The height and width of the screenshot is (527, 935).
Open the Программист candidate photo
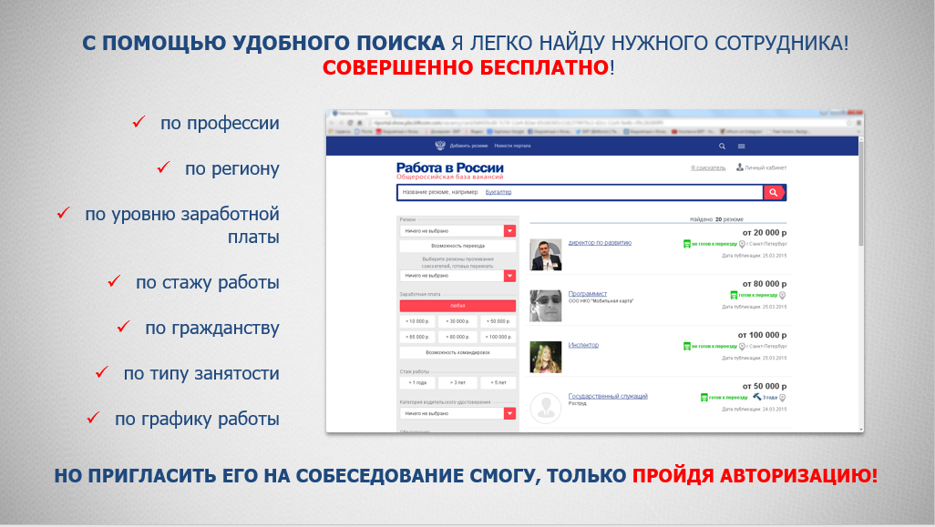546,306
